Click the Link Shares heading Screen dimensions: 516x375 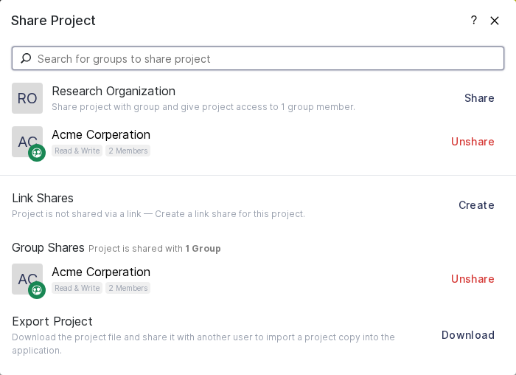click(43, 198)
